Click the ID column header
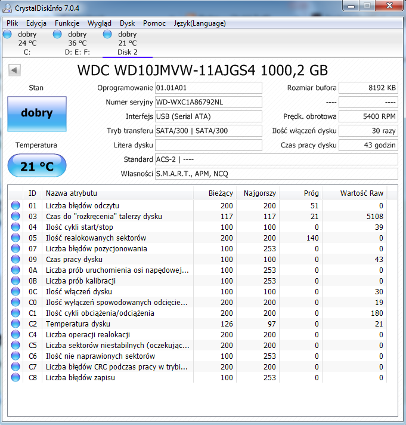Screen dimensions: 406x425 (32, 193)
